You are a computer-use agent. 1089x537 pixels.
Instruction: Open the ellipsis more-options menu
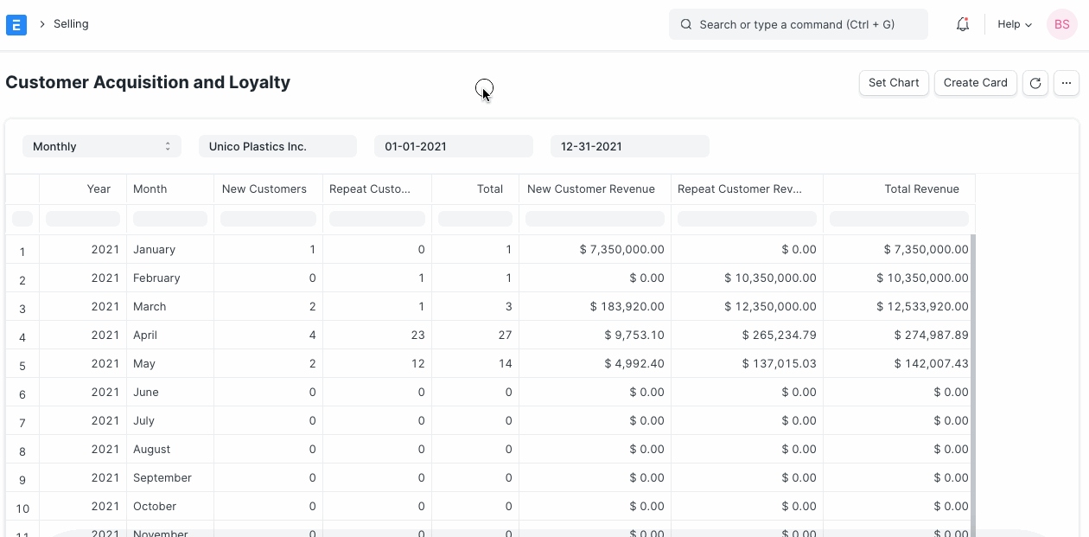click(1067, 82)
